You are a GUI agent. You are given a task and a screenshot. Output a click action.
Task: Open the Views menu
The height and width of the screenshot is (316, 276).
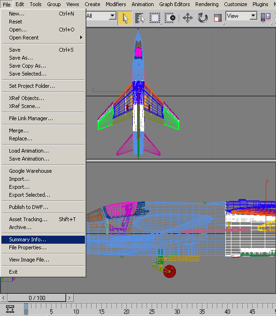pyautogui.click(x=73, y=4)
